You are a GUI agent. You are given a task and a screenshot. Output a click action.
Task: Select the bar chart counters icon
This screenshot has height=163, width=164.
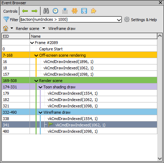(x=65, y=11)
